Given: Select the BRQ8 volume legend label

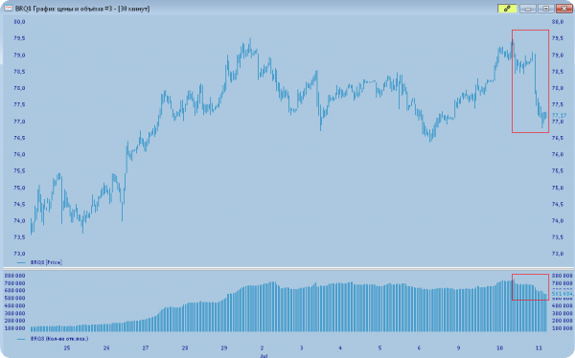Looking at the screenshot, I should click(59, 339).
